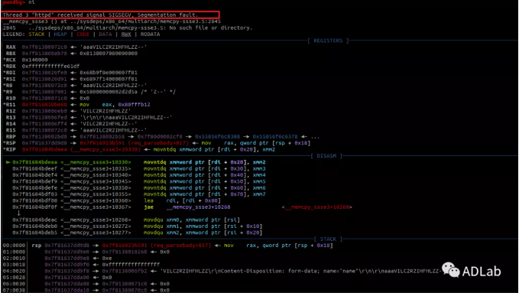Click the blue HEAP legend label
519x296 pixels.
click(60, 34)
